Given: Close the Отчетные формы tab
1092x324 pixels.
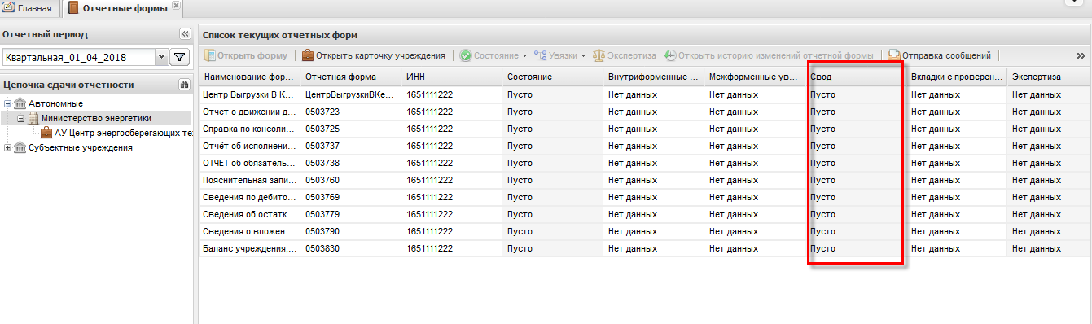Looking at the screenshot, I should 177,6.
